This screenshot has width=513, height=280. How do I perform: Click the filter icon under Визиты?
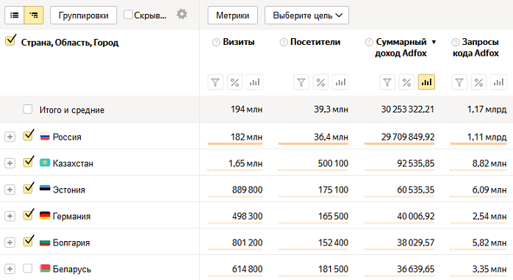(215, 82)
